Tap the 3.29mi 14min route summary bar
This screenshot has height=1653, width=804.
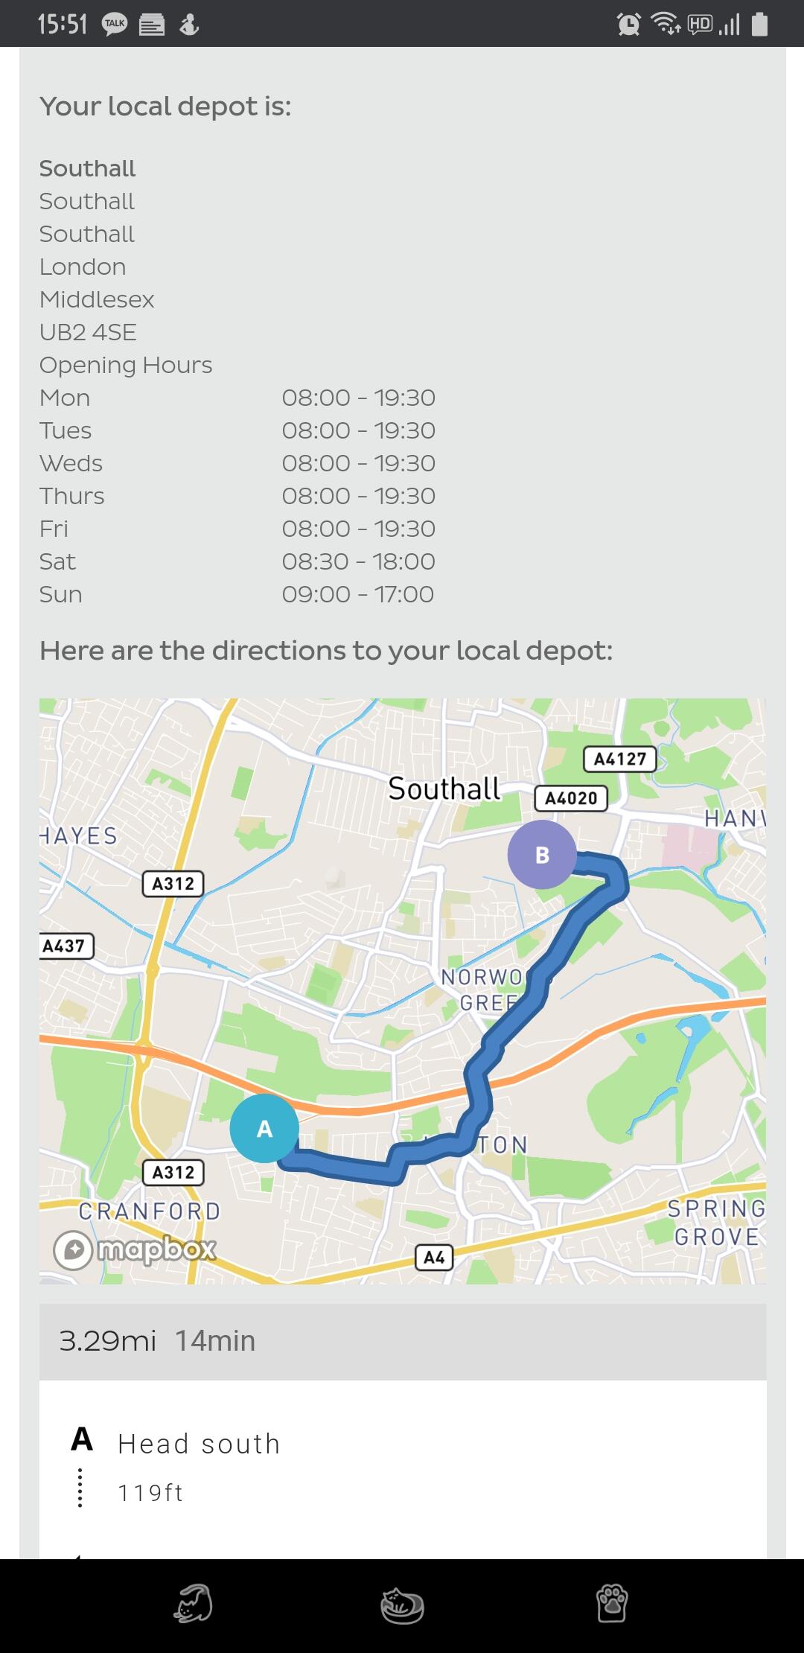click(x=403, y=1341)
